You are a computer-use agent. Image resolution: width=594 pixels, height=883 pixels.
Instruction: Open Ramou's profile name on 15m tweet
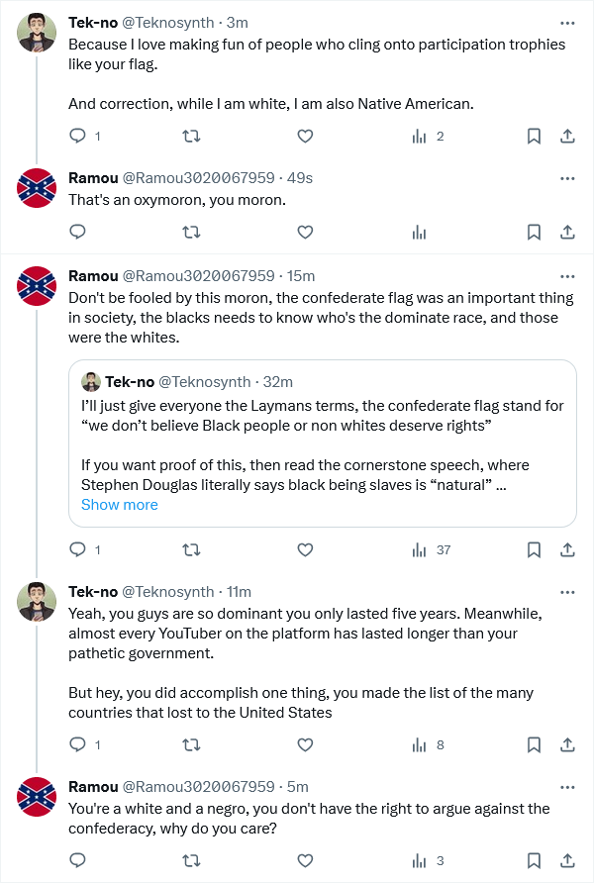tap(93, 276)
